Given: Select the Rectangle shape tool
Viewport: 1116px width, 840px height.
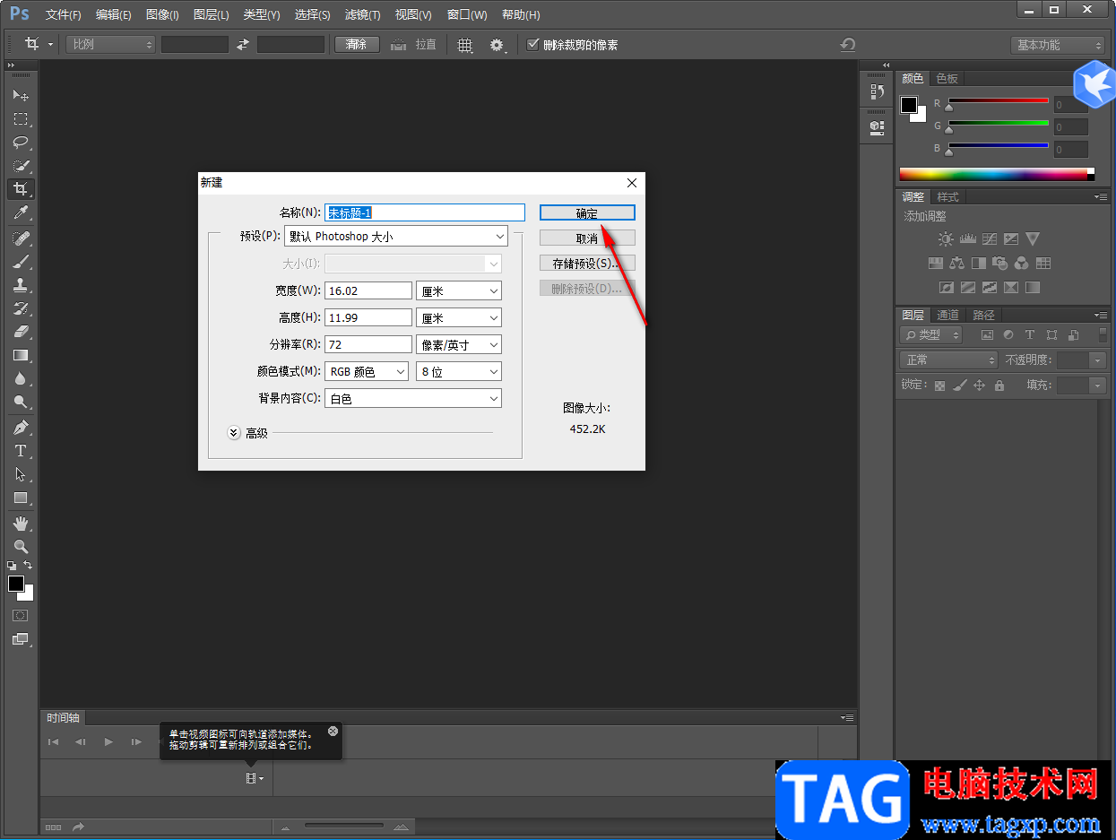Looking at the screenshot, I should pos(21,498).
